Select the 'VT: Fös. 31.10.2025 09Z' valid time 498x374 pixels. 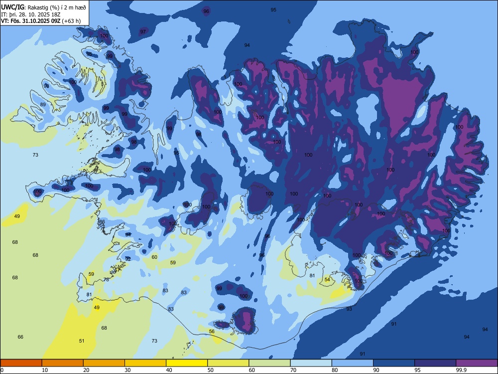[31, 21]
